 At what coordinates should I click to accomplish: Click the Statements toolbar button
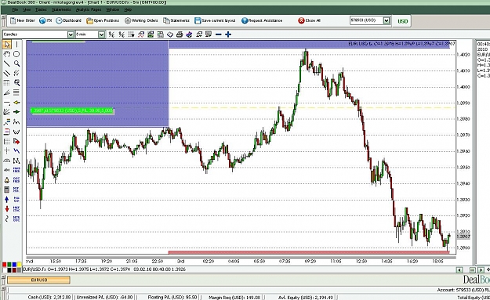[x=176, y=20]
